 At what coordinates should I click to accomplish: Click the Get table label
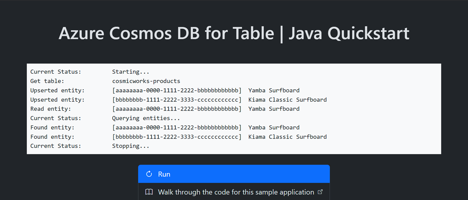click(x=47, y=81)
